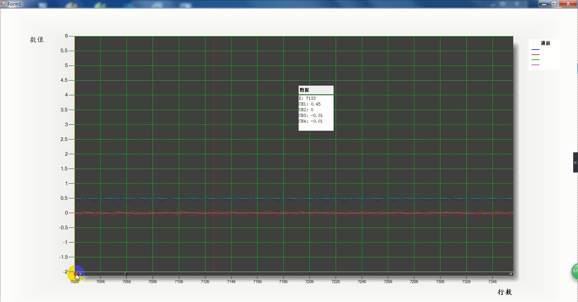Click the green circular 57 badge

click(x=575, y=271)
